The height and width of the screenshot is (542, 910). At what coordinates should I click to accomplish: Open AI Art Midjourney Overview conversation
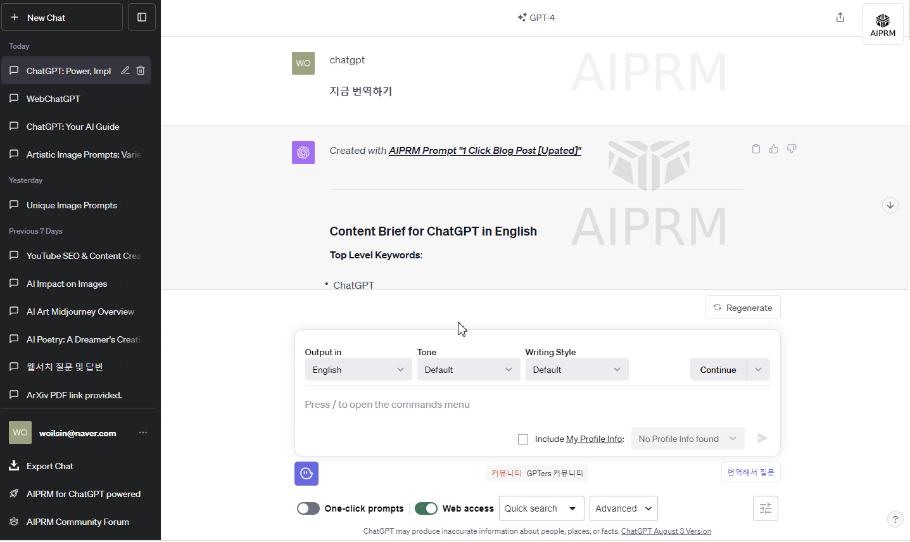(75, 312)
